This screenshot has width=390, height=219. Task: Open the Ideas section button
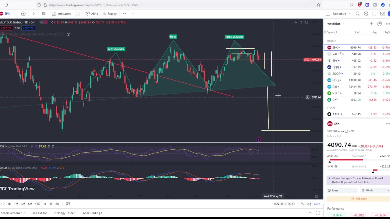pyautogui.click(x=341, y=190)
